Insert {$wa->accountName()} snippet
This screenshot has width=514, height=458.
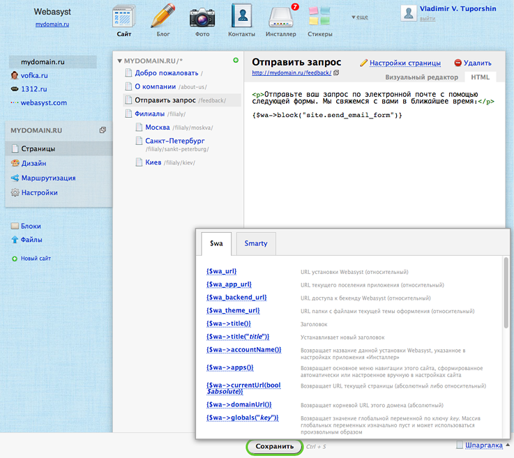243,350
